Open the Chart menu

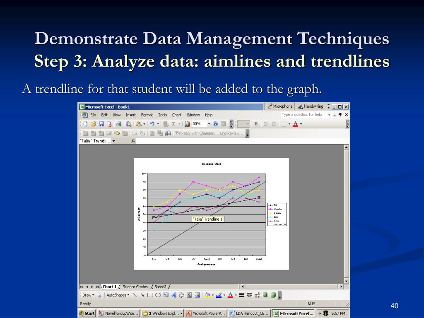pyautogui.click(x=176, y=115)
